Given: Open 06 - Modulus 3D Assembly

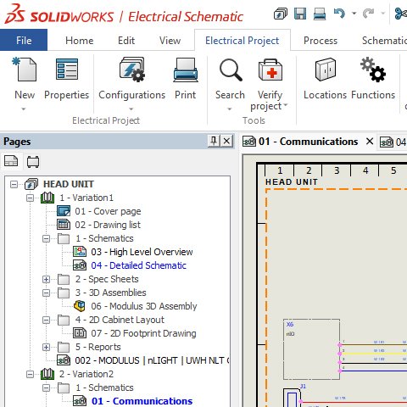Looking at the screenshot, I should pos(143,306).
